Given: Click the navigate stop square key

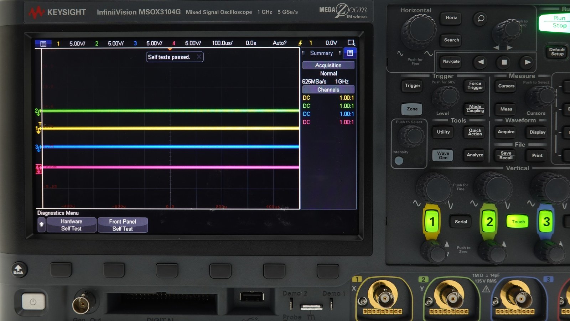Looking at the screenshot, I should click(x=504, y=62).
